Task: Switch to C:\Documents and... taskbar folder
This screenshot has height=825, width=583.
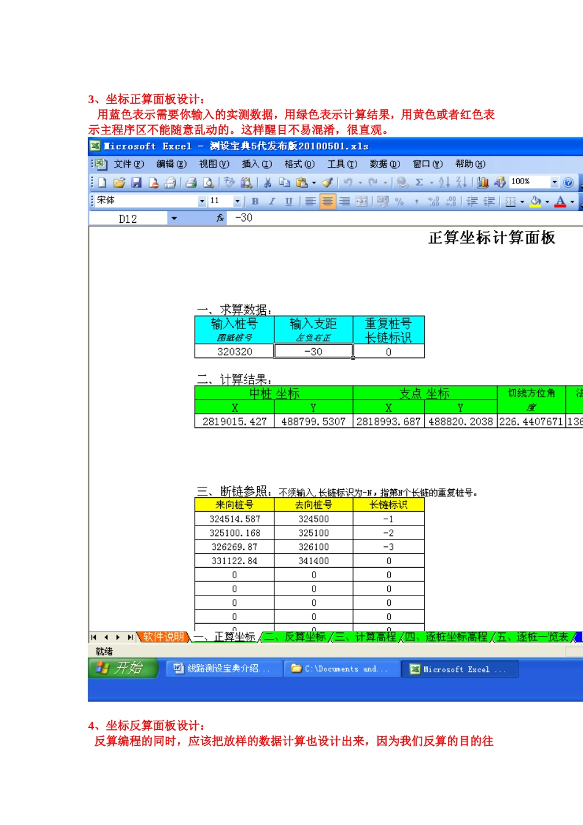Action: pos(341,668)
